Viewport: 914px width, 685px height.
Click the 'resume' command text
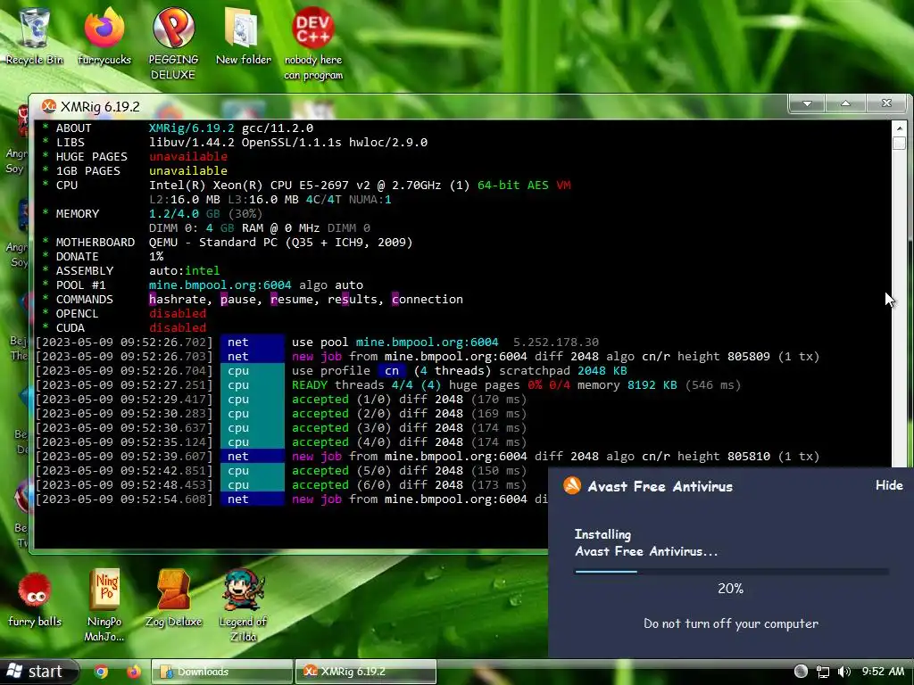pos(292,300)
